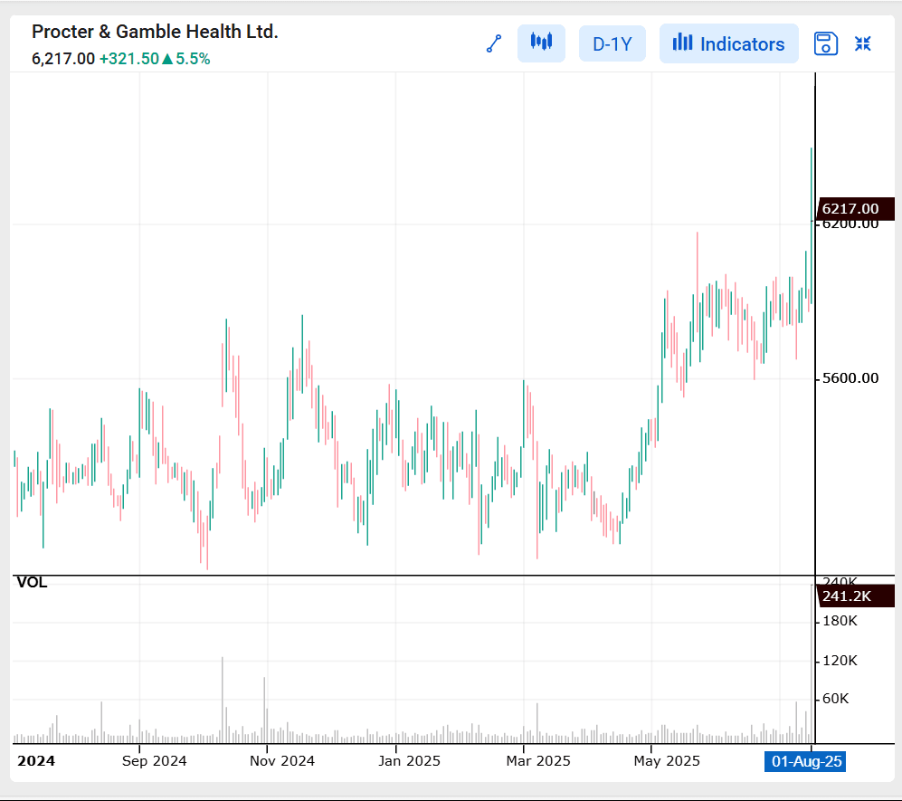902x801 pixels.
Task: Click the 6217.00 price label on axis
Action: point(855,209)
